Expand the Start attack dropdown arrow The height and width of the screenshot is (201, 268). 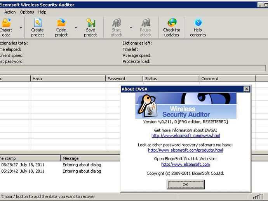tap(131, 28)
